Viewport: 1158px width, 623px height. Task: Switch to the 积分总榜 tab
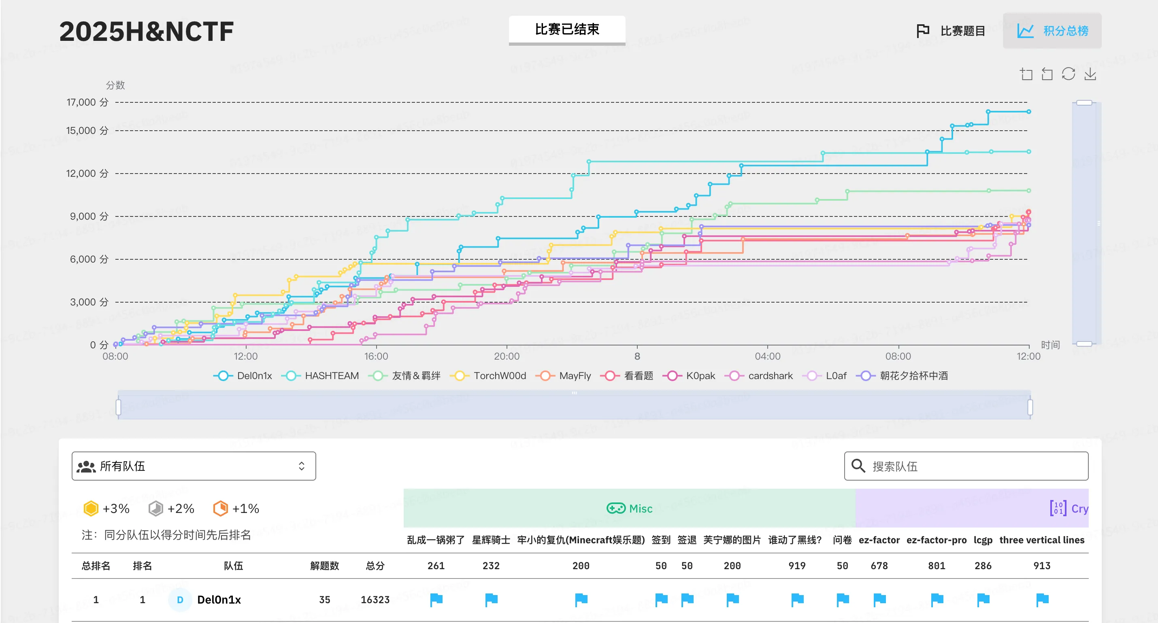click(x=1052, y=31)
